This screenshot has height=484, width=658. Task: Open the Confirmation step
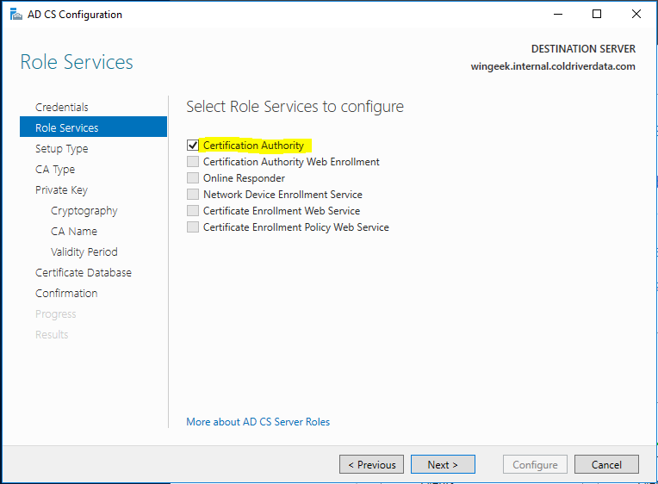[66, 293]
